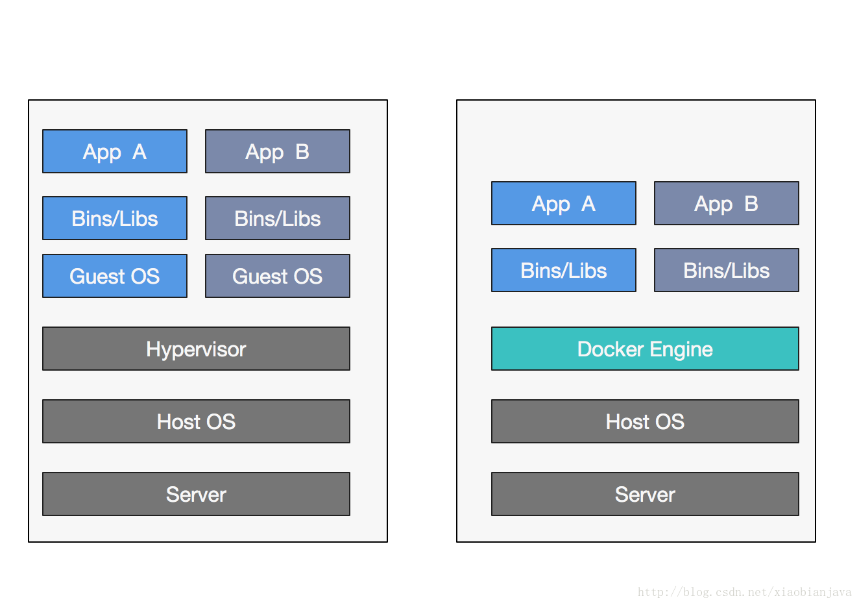Click the gray-blue Guest OS box
The height and width of the screenshot is (605, 859).
coord(278,276)
